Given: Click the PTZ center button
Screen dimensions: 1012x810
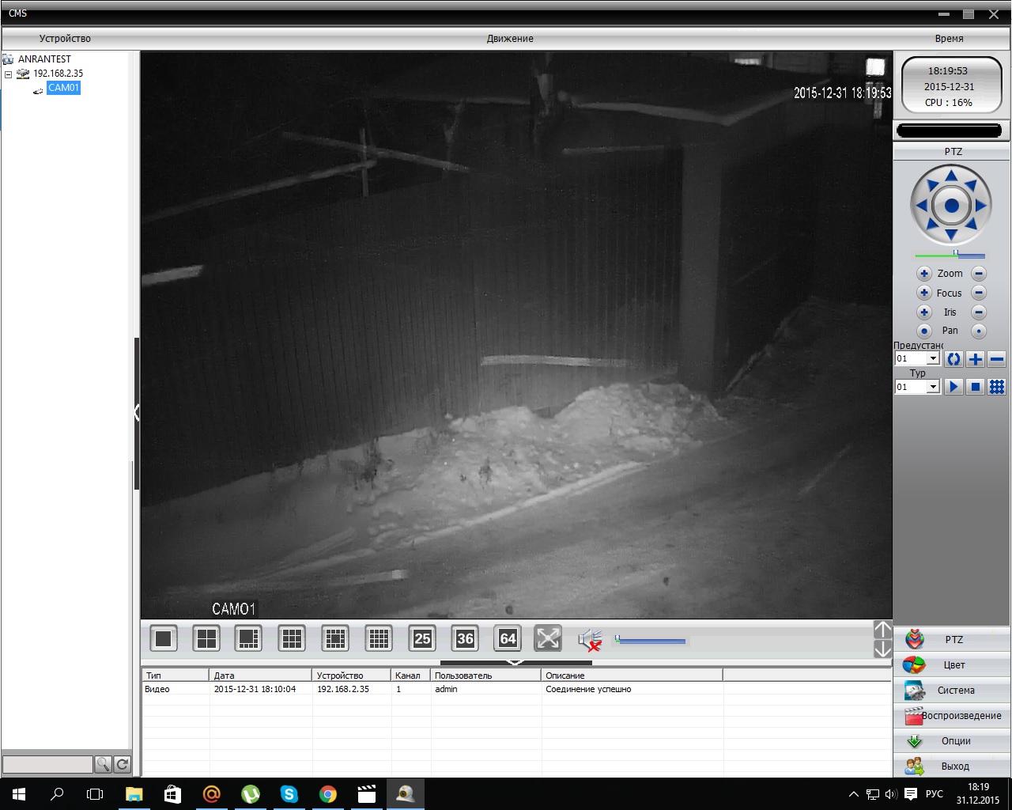Looking at the screenshot, I should click(x=951, y=206).
